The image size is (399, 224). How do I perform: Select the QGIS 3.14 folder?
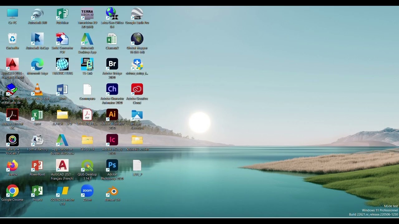(x=87, y=140)
